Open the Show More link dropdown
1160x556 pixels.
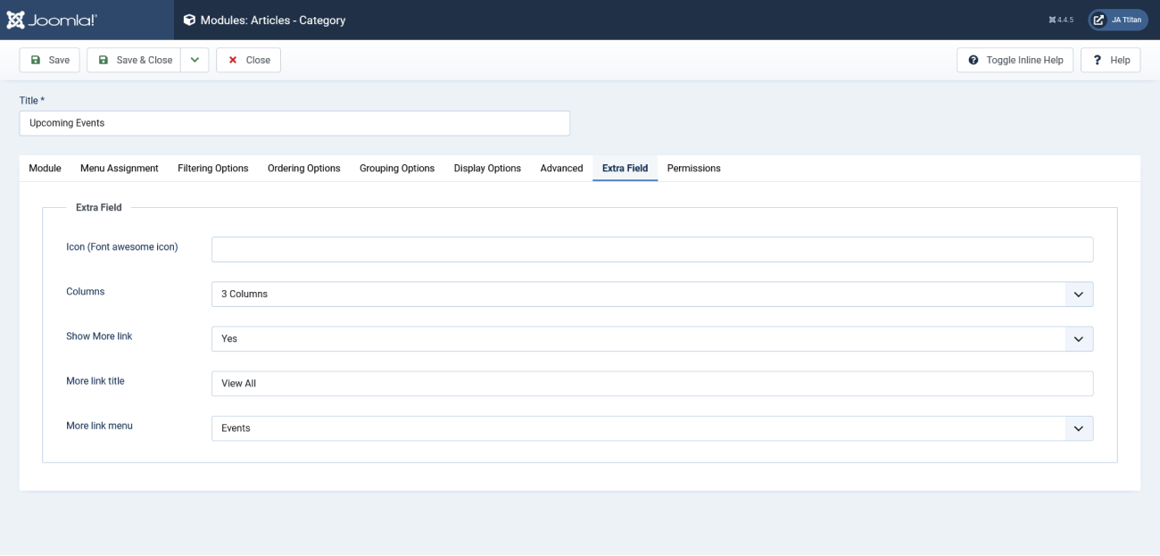click(652, 338)
